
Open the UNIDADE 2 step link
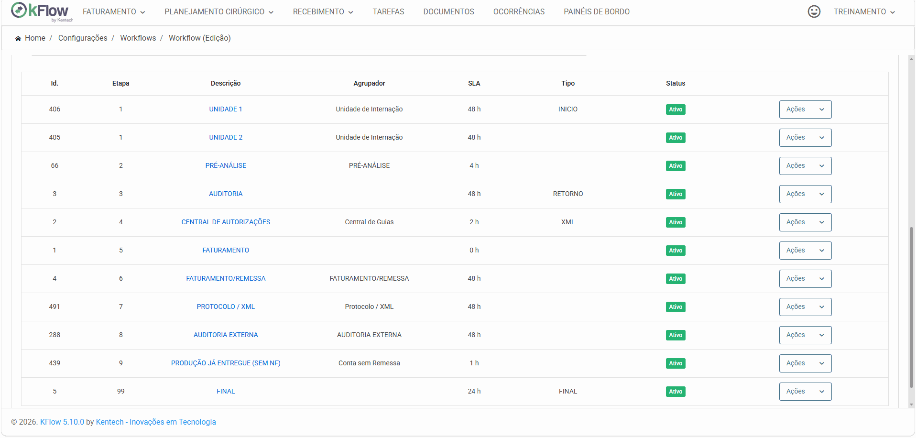pyautogui.click(x=226, y=137)
